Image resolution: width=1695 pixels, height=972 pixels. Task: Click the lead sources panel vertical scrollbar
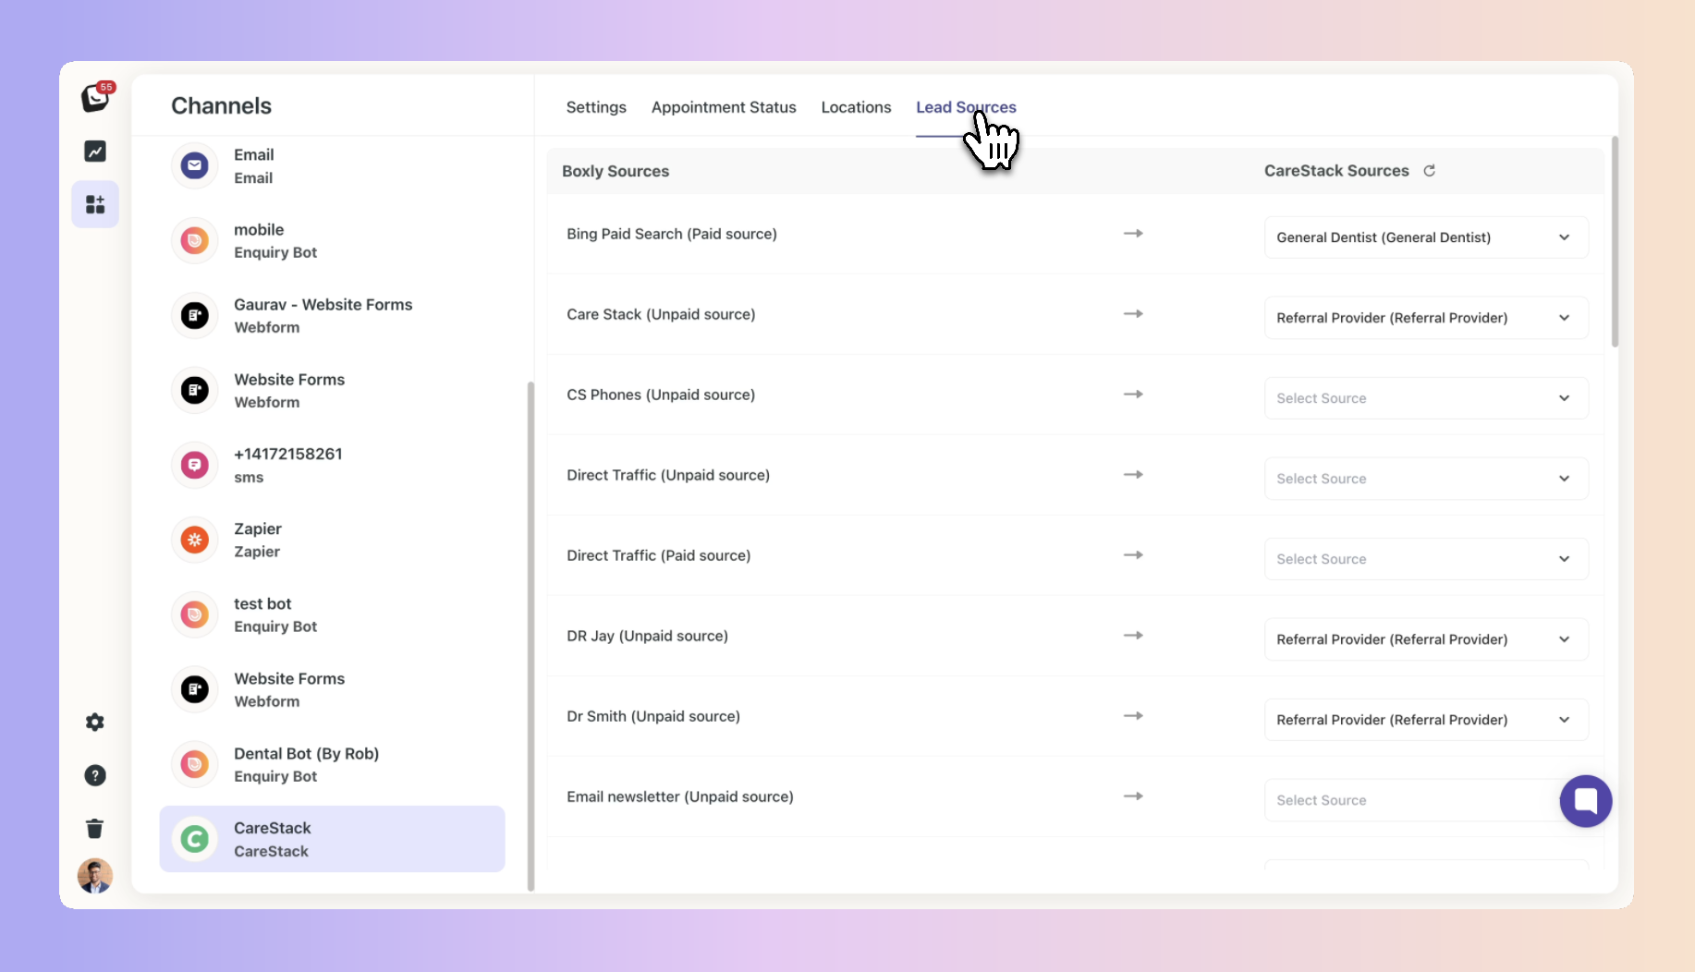(1615, 242)
